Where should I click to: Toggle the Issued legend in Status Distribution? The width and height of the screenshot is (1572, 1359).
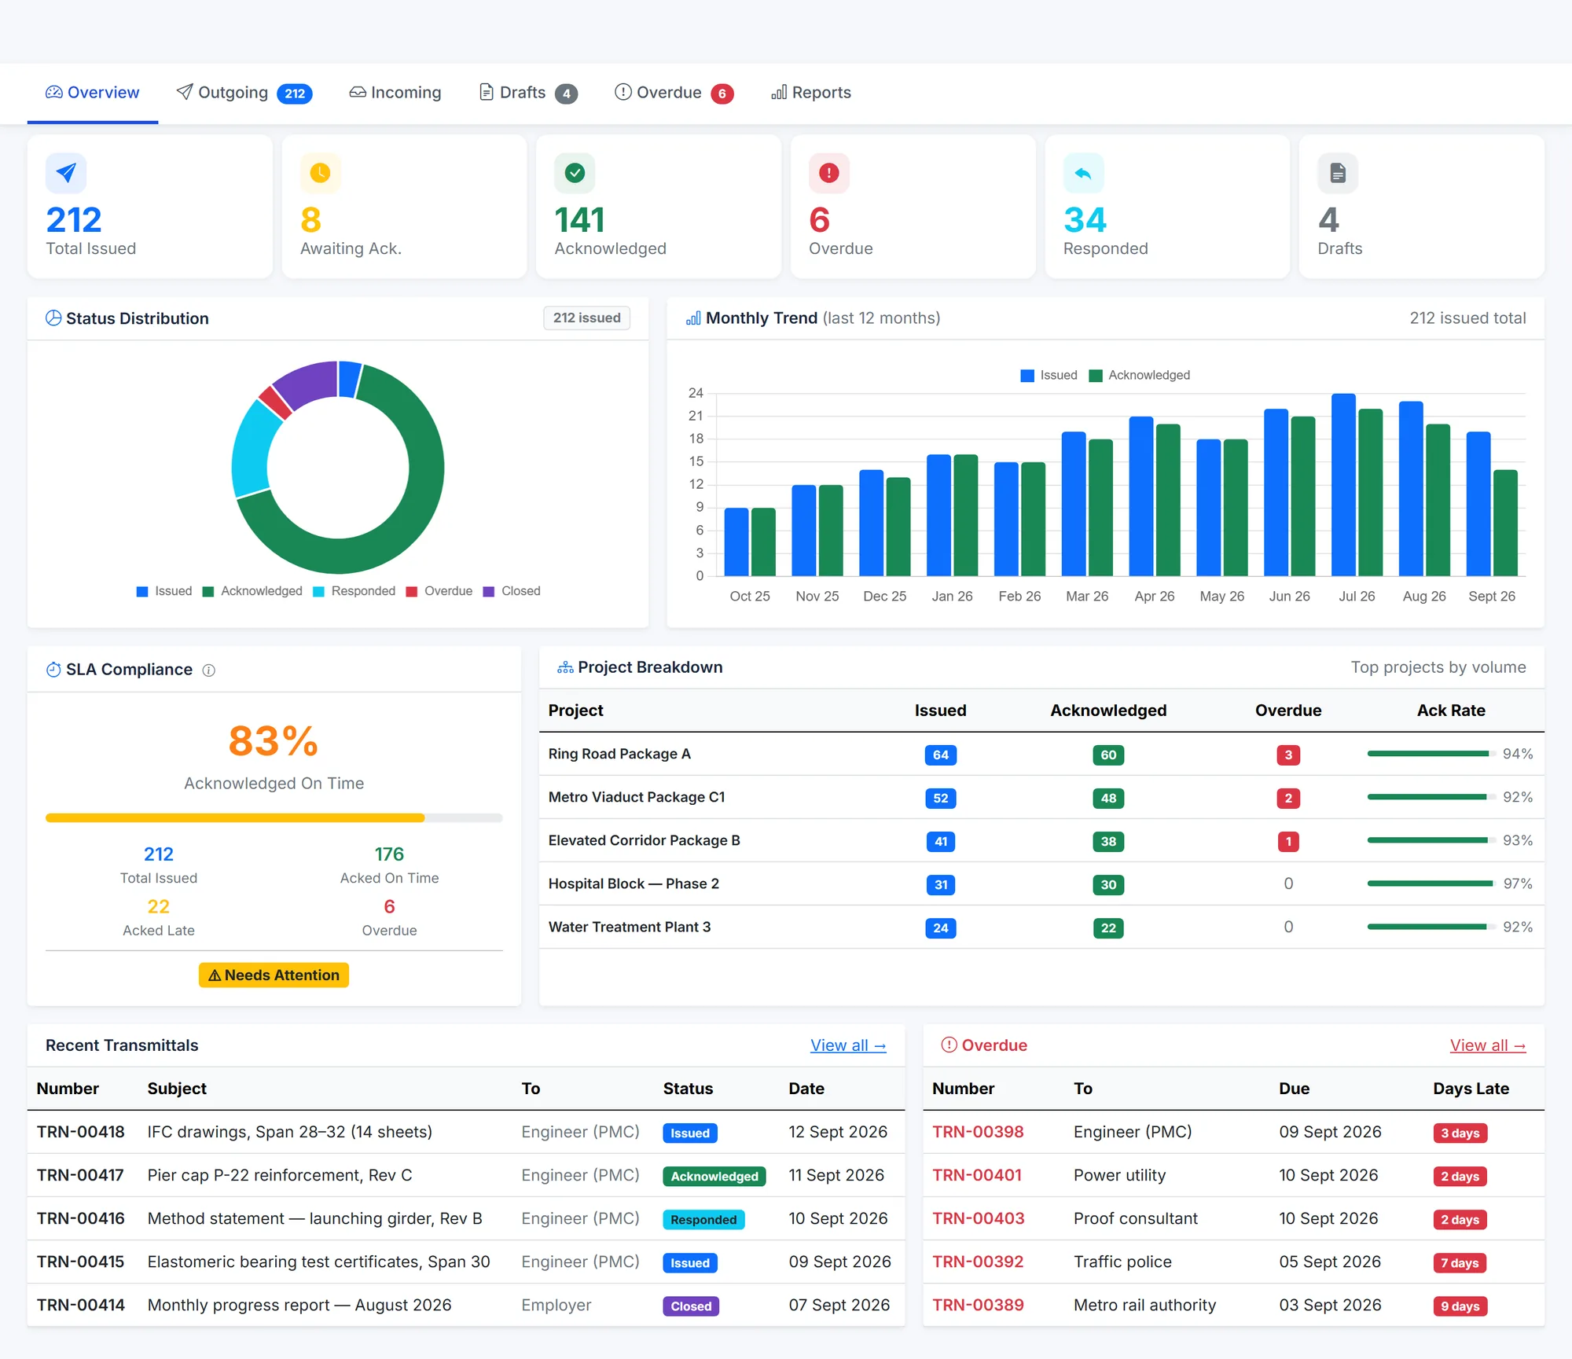(164, 591)
